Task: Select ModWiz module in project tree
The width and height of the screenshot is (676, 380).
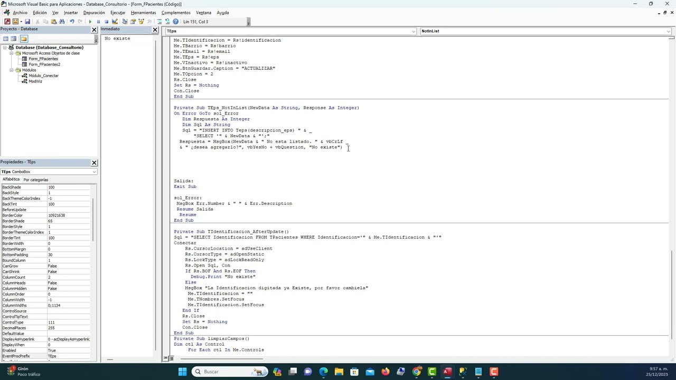Action: coord(35,81)
